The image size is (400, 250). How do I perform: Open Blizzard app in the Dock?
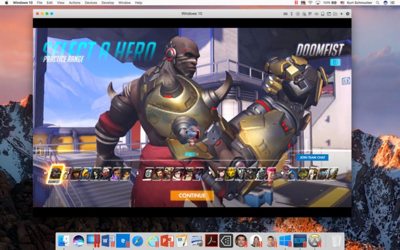click(300, 241)
